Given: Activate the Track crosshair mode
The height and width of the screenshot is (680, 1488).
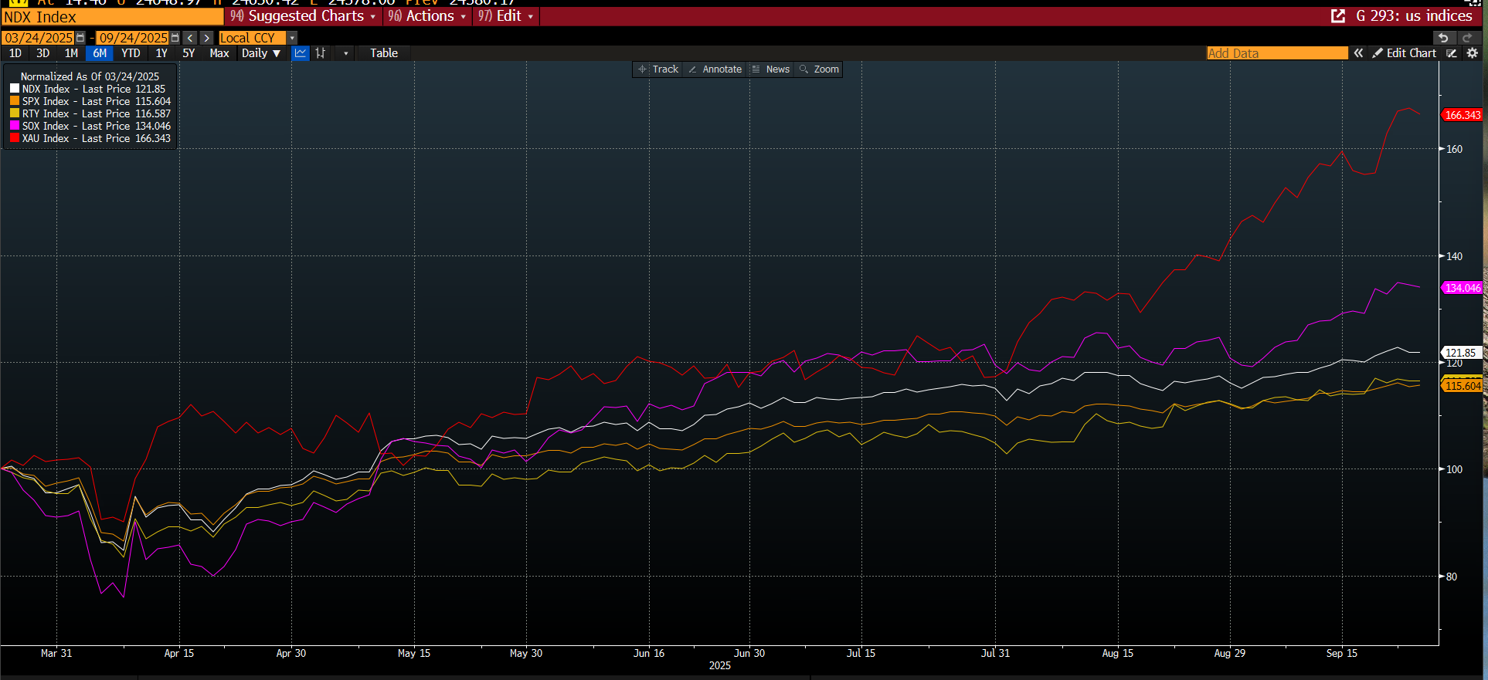Looking at the screenshot, I should [x=657, y=69].
